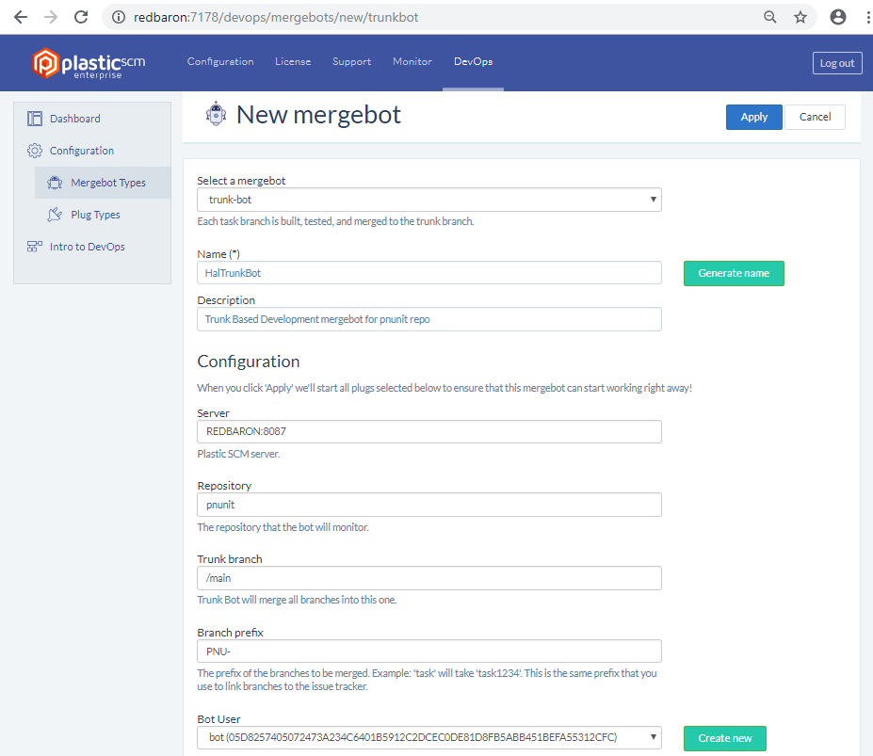Open Configuration in the sidebar
The image size is (873, 756).
tap(82, 151)
